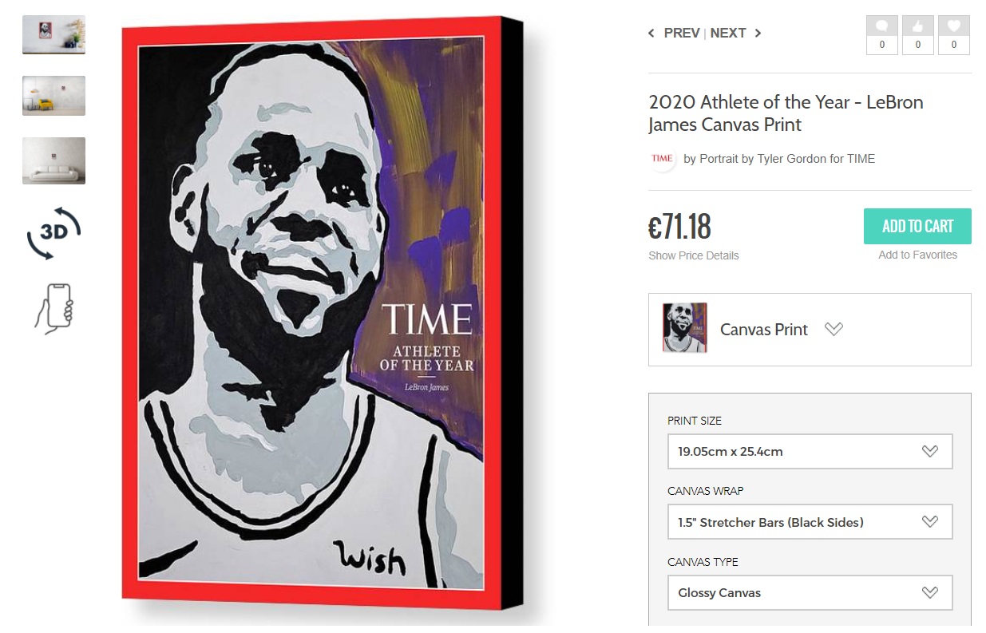This screenshot has height=633, width=986.
Task: Click Show Price Details
Action: [x=694, y=255]
